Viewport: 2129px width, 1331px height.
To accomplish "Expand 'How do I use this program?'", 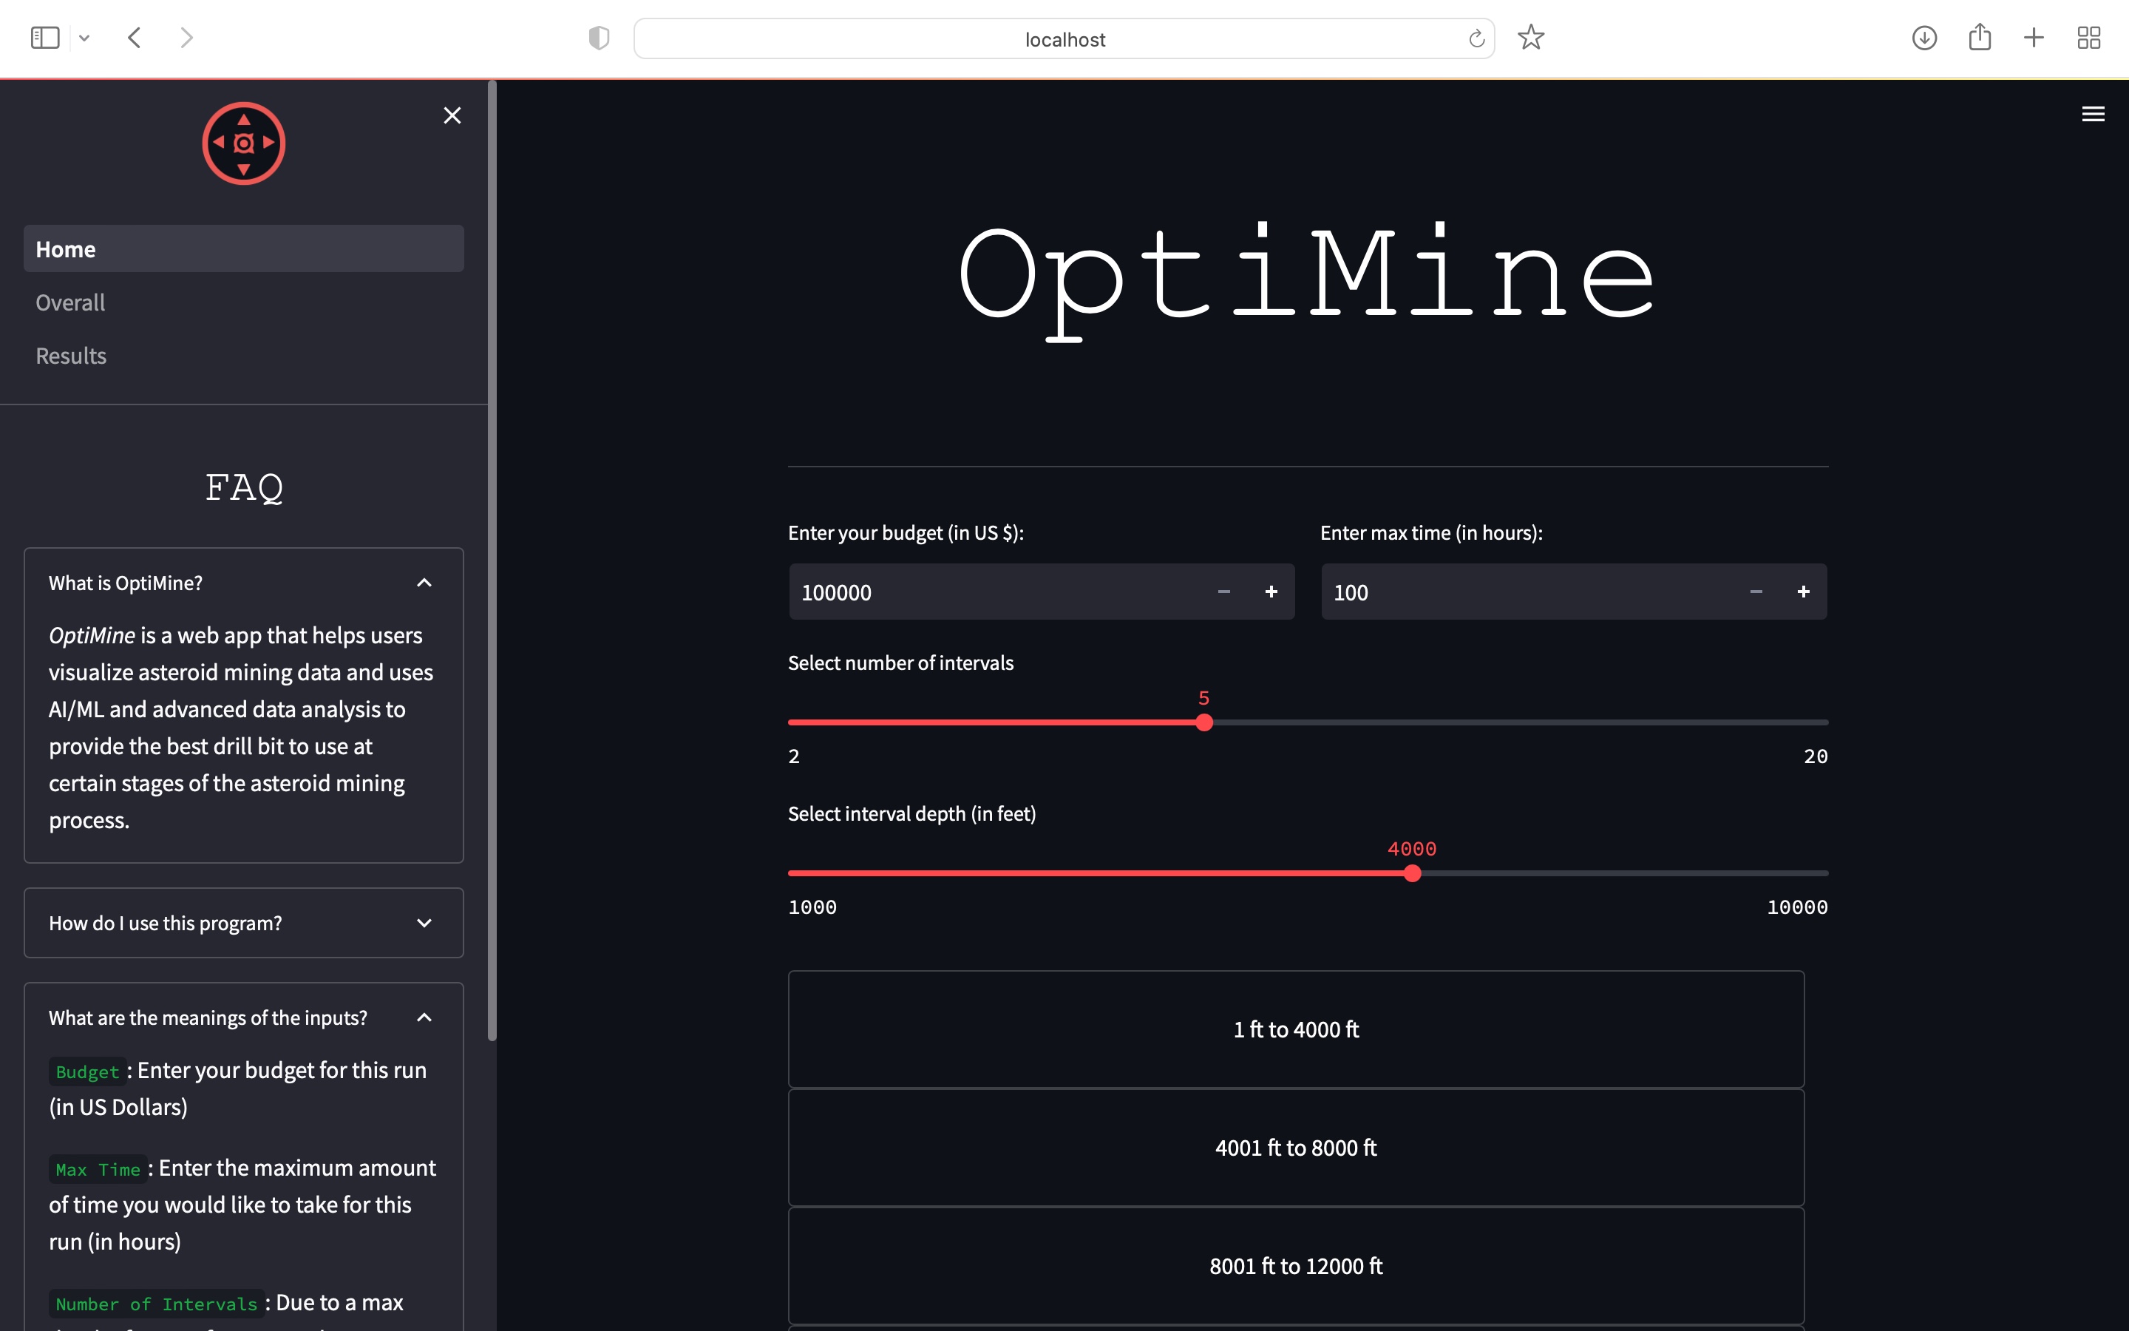I will (242, 924).
